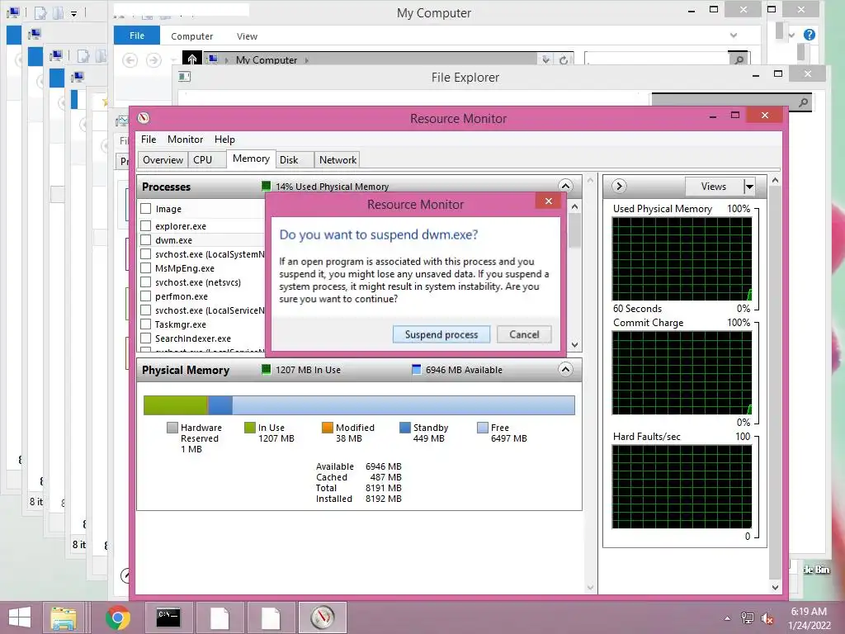This screenshot has width=845, height=634.
Task: Collapse the graphs pane arrow
Action: tap(619, 186)
